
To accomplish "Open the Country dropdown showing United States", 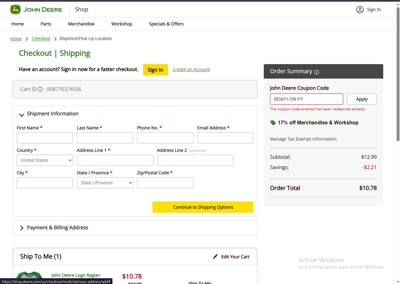I will pyautogui.click(x=45, y=160).
